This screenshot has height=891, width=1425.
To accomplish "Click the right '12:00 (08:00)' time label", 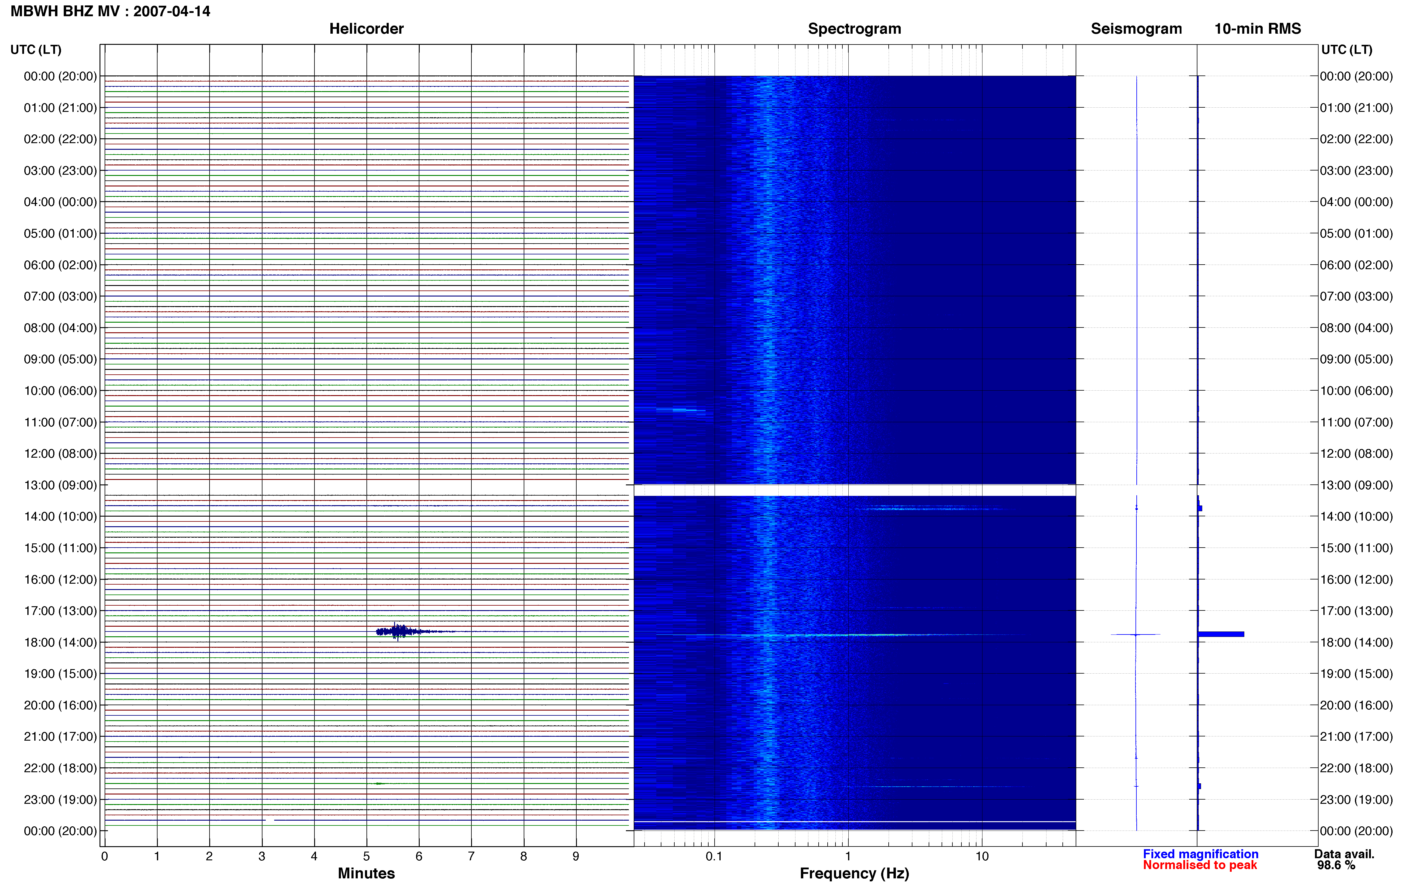I will 1356,454.
